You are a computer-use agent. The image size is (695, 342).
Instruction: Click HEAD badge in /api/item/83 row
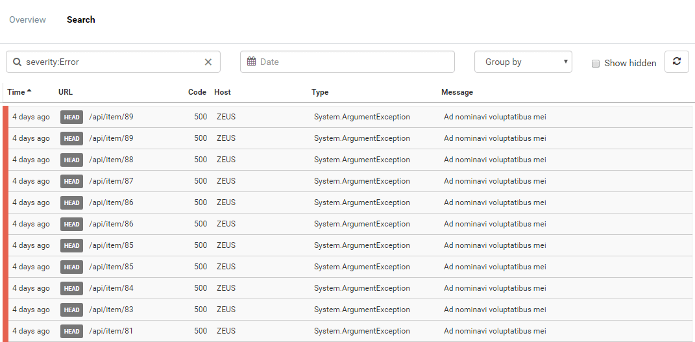pos(71,310)
